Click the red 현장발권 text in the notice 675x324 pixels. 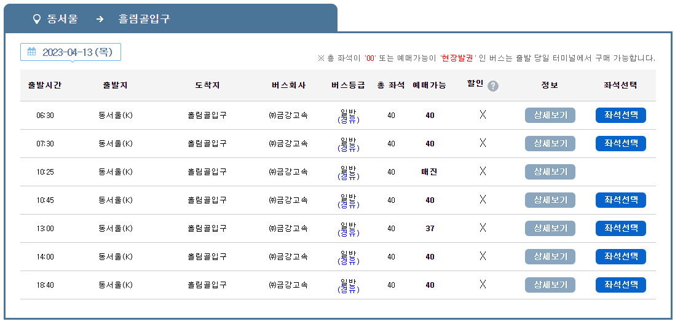point(457,58)
